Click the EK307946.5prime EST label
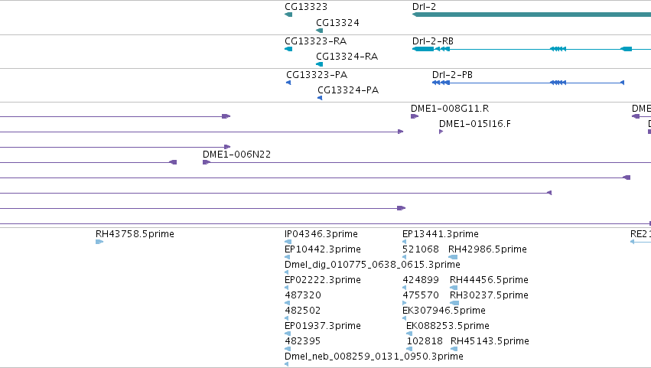Screen dimensions: 651x368 pyautogui.click(x=444, y=311)
